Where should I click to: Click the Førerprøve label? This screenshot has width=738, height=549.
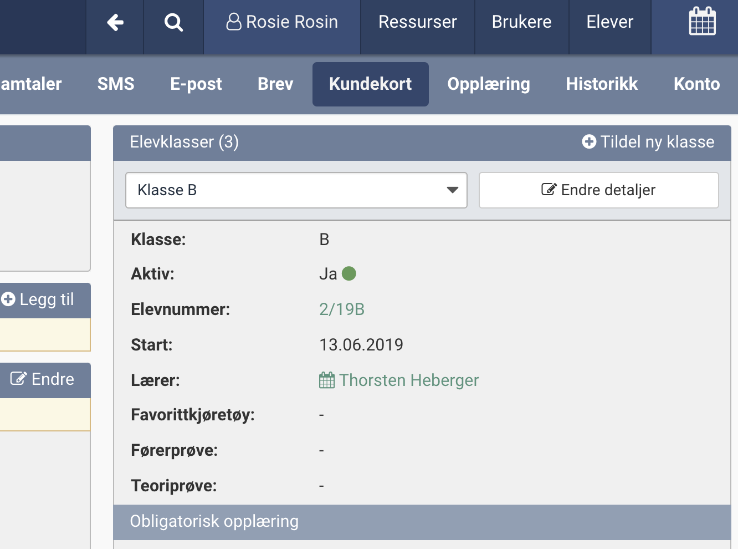174,450
